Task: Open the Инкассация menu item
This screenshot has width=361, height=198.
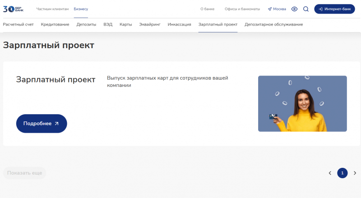Action: [x=179, y=24]
